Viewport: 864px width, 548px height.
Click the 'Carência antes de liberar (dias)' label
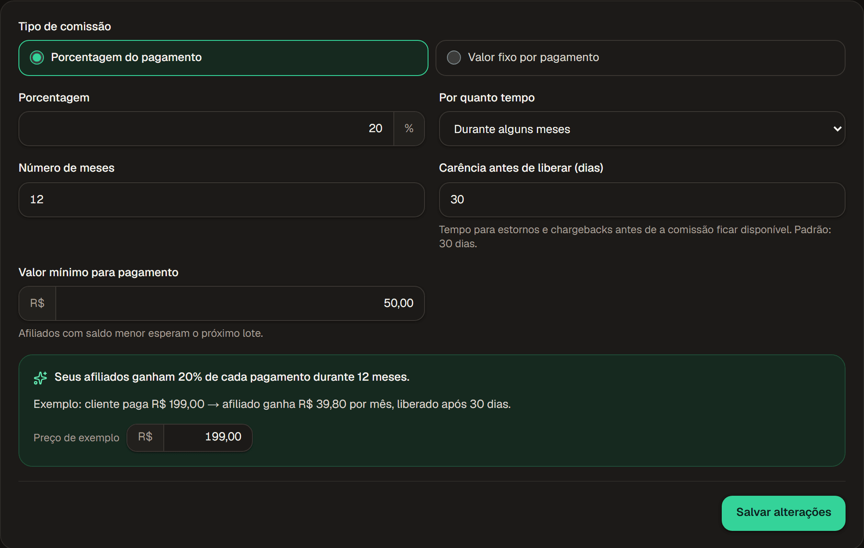(x=521, y=168)
